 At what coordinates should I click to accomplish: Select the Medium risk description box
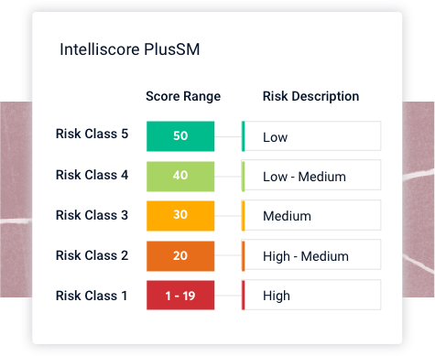click(x=311, y=215)
